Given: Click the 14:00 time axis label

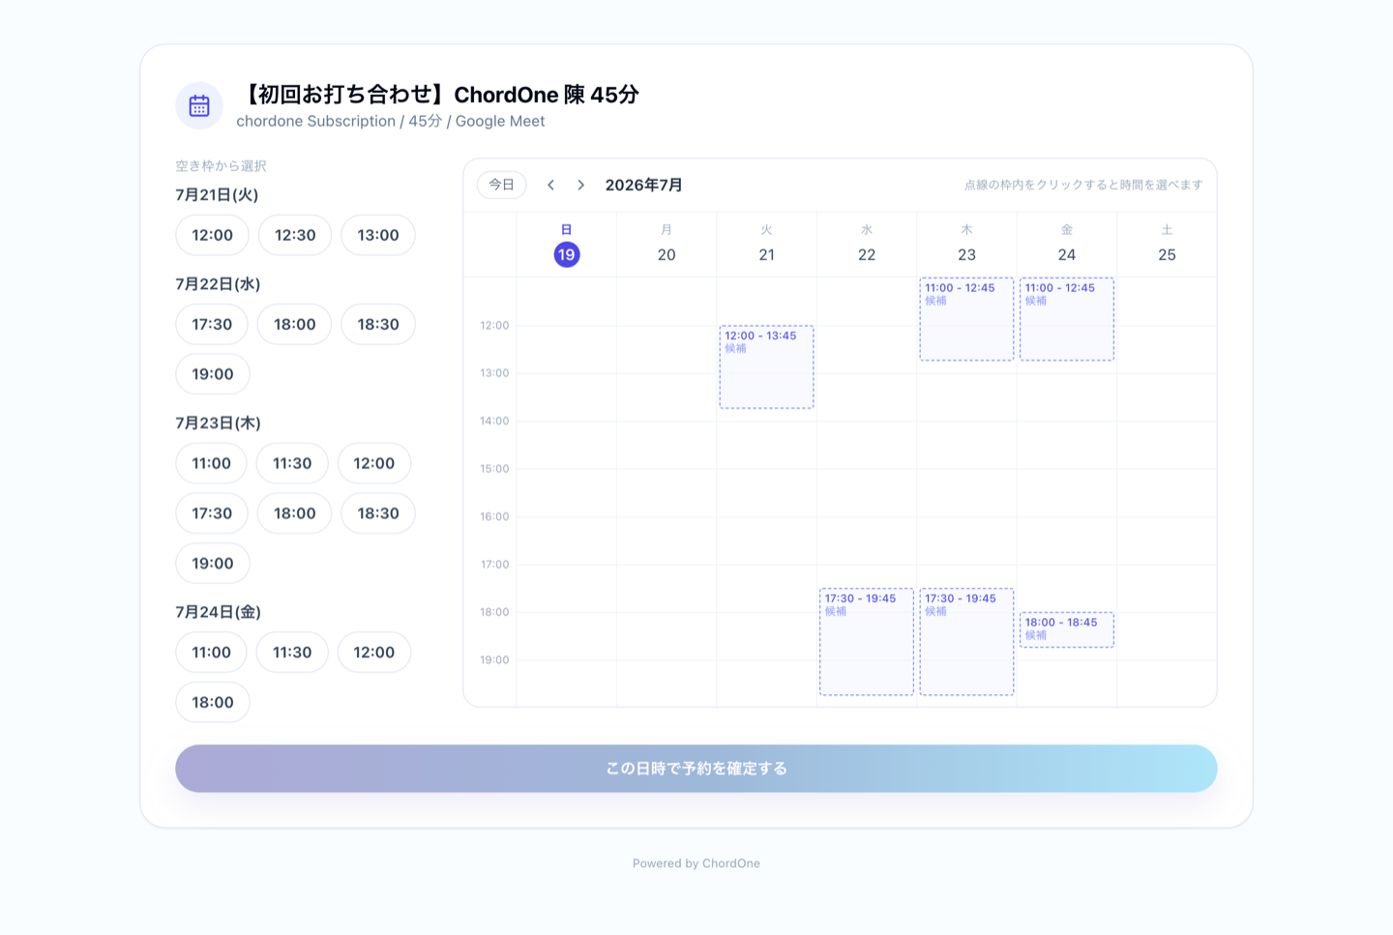Looking at the screenshot, I should point(494,421).
